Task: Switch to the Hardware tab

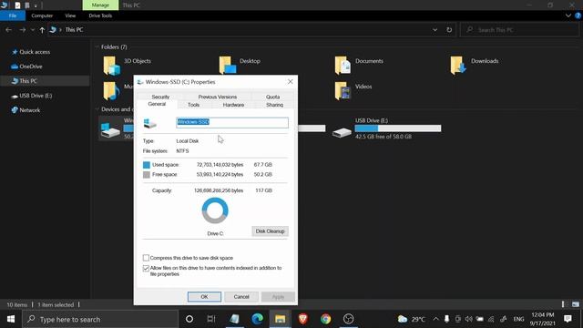Action: point(233,105)
